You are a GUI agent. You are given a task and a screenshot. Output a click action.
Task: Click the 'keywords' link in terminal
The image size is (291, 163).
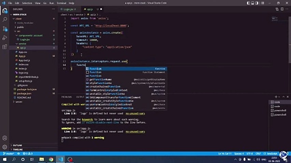[87, 120]
